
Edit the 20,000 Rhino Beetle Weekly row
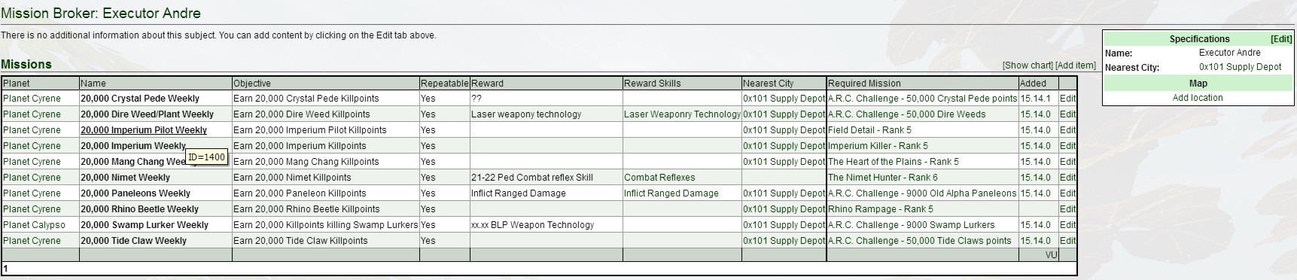[x=1067, y=209]
